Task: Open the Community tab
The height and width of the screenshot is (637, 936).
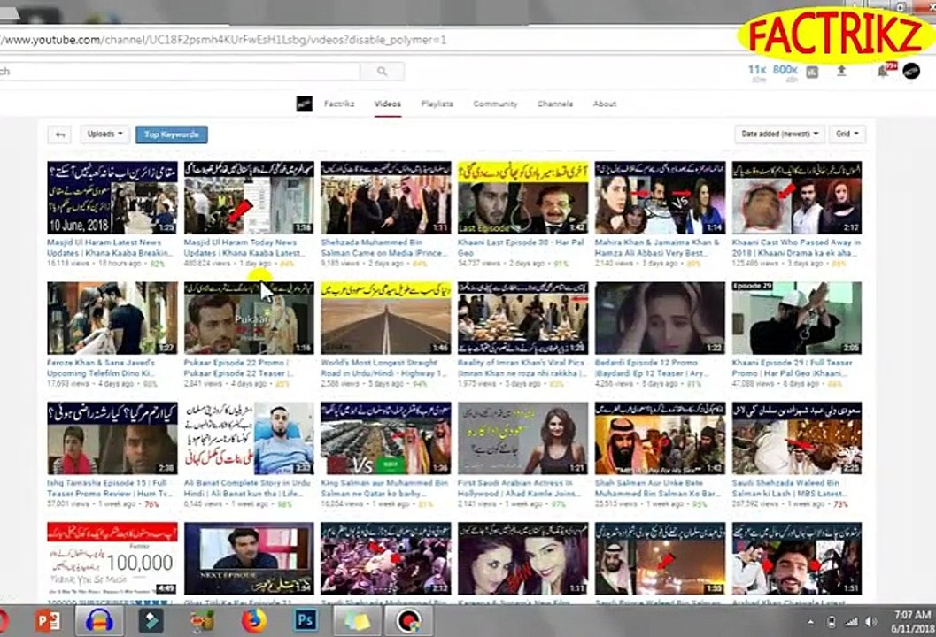Action: (x=496, y=104)
